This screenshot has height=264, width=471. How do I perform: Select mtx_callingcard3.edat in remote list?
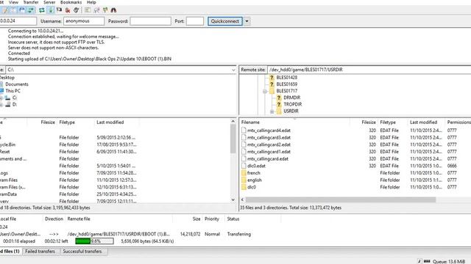coord(269,138)
